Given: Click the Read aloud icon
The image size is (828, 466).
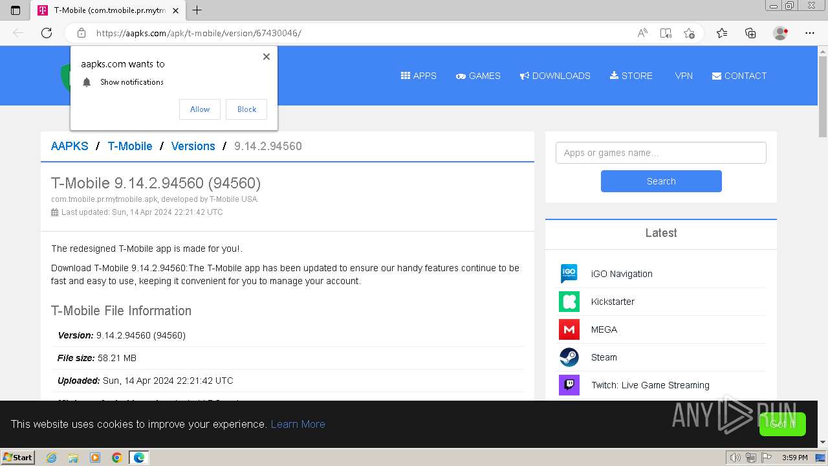Looking at the screenshot, I should click(642, 33).
